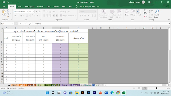The width and height of the screenshot is (171, 96).
Task: Open the File tab
Action: click(x=4, y=6)
